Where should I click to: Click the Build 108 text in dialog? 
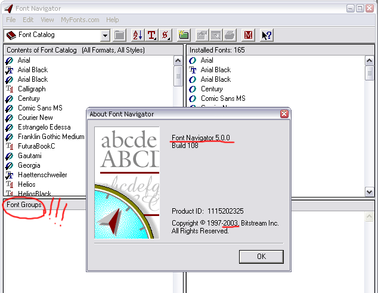click(x=185, y=146)
